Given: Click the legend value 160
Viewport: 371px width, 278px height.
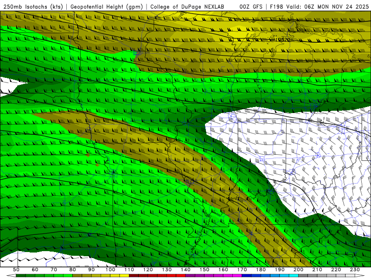Looking at the screenshot, I should pyautogui.click(x=223, y=270).
